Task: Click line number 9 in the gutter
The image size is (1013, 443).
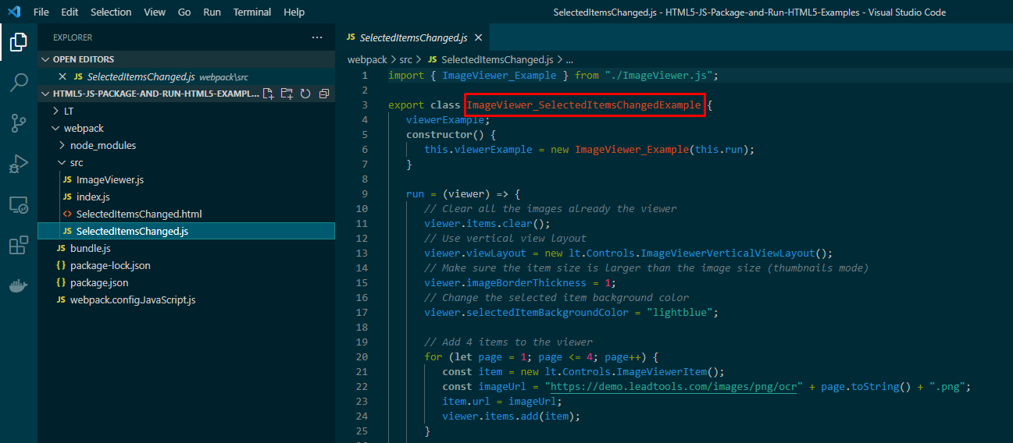Action: click(x=365, y=194)
